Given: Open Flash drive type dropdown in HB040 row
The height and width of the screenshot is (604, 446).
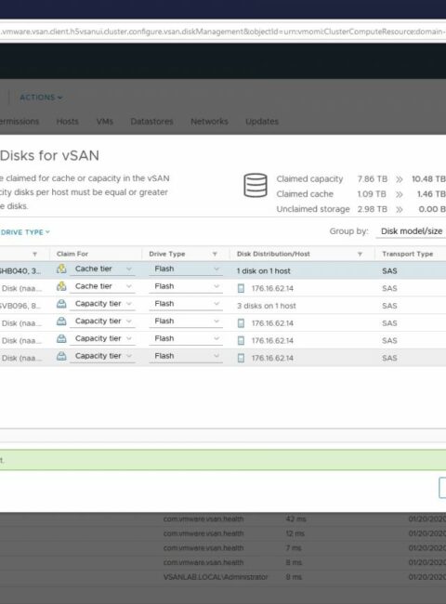Looking at the screenshot, I should 186,269.
